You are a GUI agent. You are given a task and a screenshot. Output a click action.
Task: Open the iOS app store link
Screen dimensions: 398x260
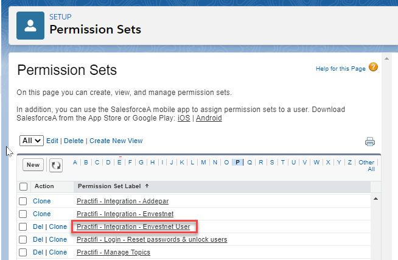pyautogui.click(x=184, y=118)
